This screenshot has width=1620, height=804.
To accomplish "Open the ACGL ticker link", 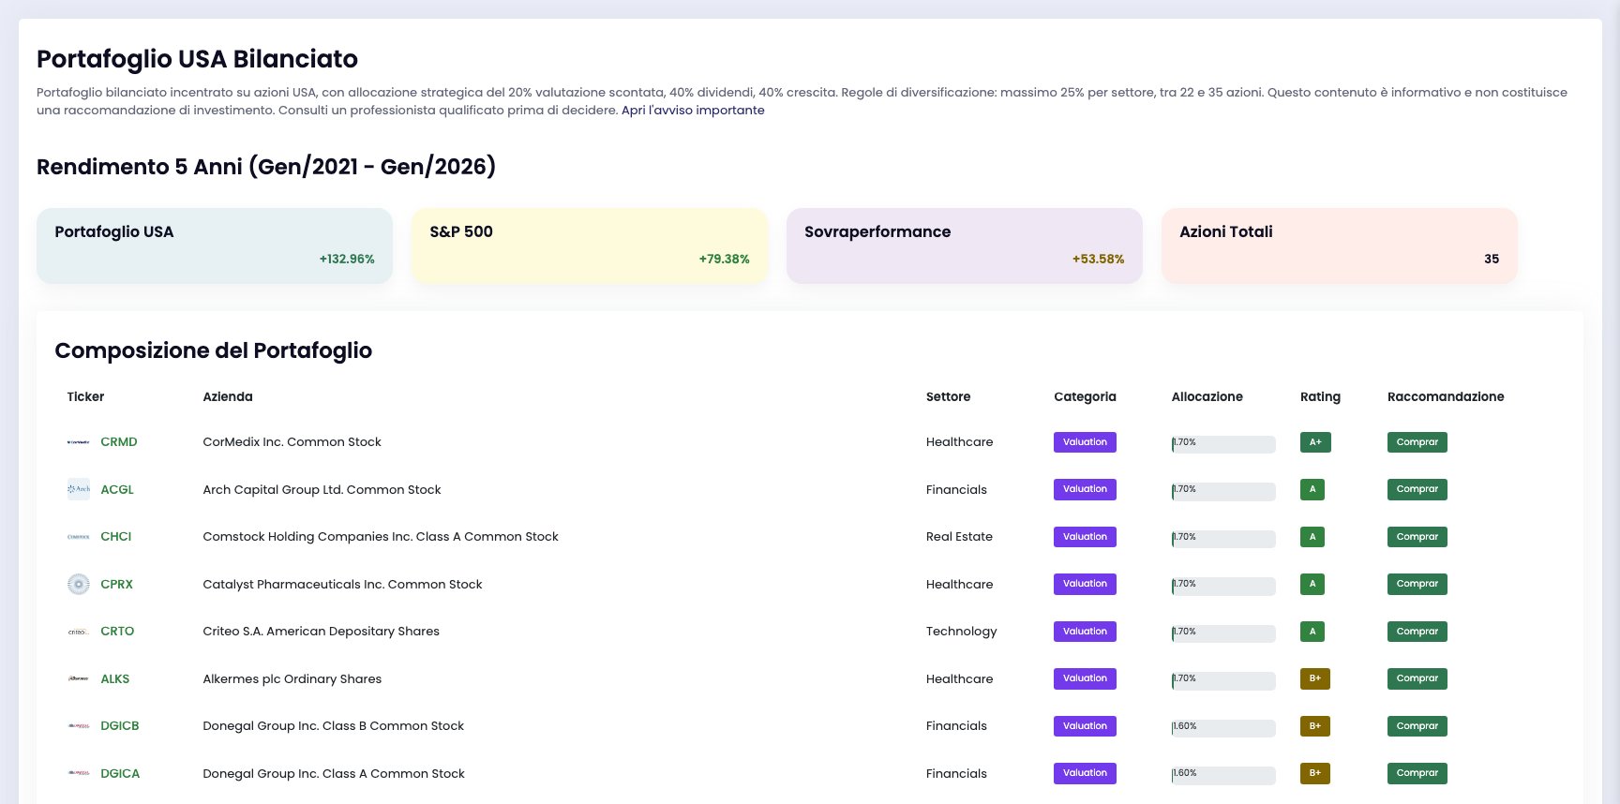I will (x=117, y=489).
